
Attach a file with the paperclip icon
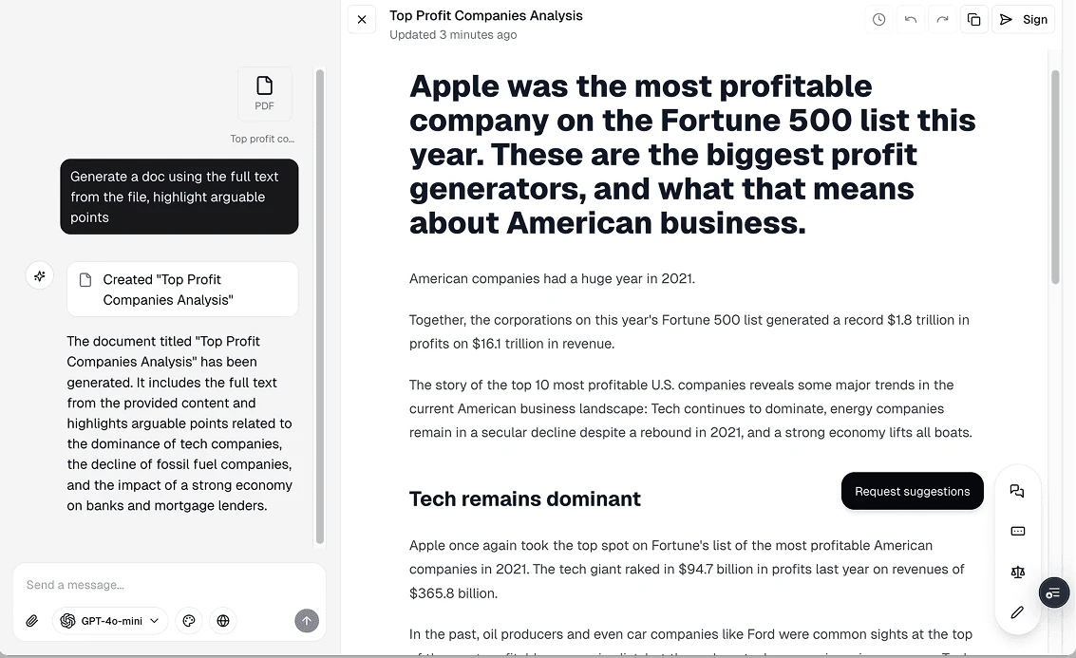[x=31, y=620]
